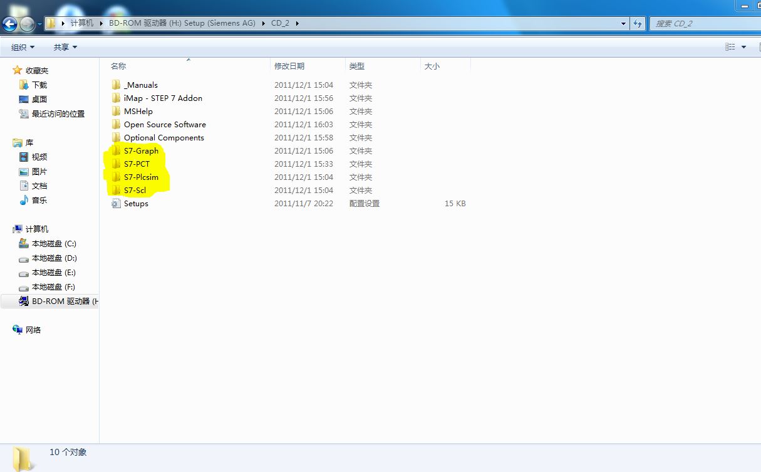Sort by the 类型 column header
761x472 pixels.
(x=383, y=66)
